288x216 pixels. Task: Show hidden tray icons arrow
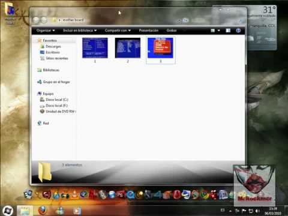click(x=230, y=211)
